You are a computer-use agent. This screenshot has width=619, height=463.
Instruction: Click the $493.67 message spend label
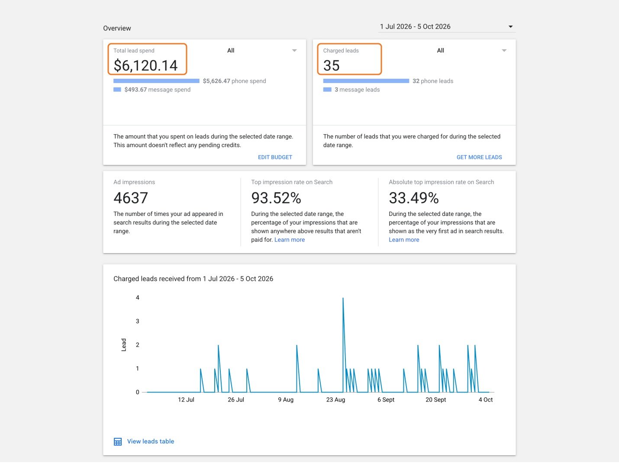(x=157, y=90)
